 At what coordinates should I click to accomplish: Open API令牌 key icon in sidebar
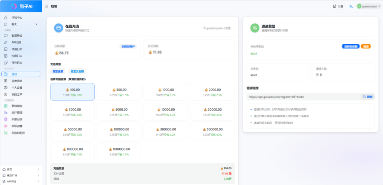(6, 43)
